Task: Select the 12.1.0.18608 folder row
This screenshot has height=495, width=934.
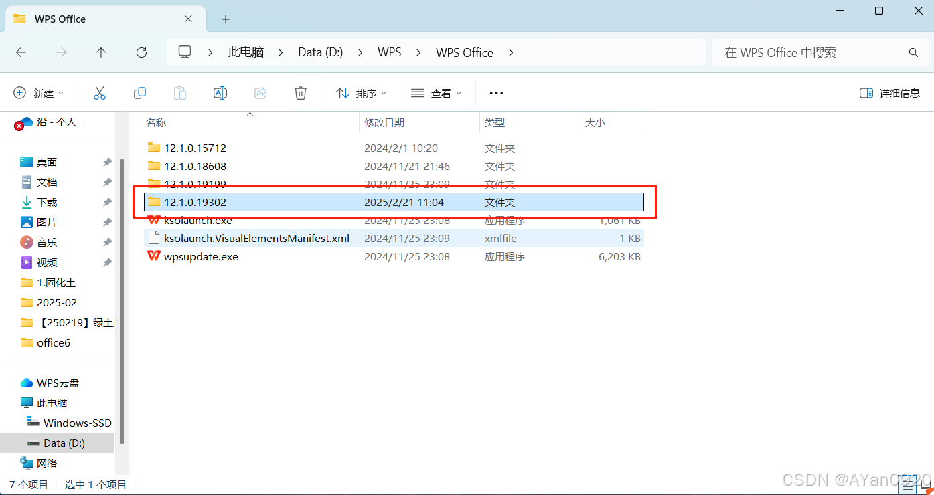Action: (394, 166)
